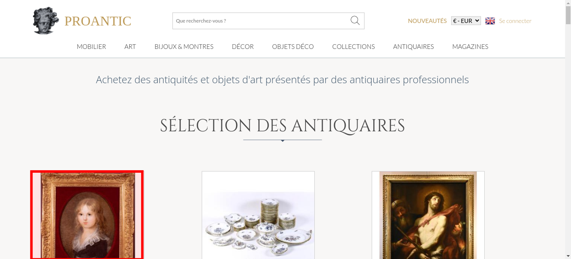This screenshot has height=259, width=571.
Task: Open the OBJETS DÉCO menu
Action: 293,46
